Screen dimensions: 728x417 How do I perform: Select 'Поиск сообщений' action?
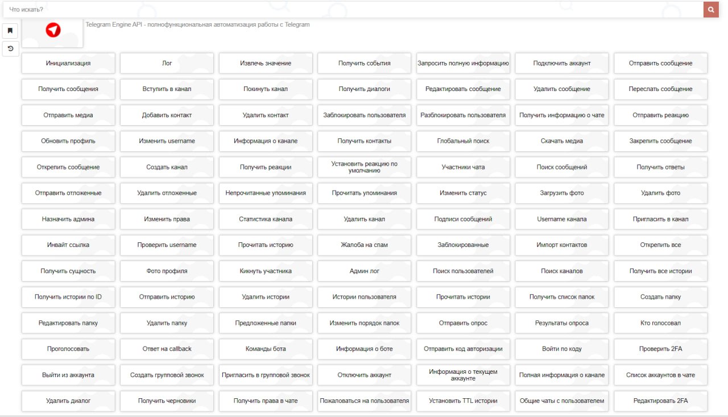pos(562,167)
